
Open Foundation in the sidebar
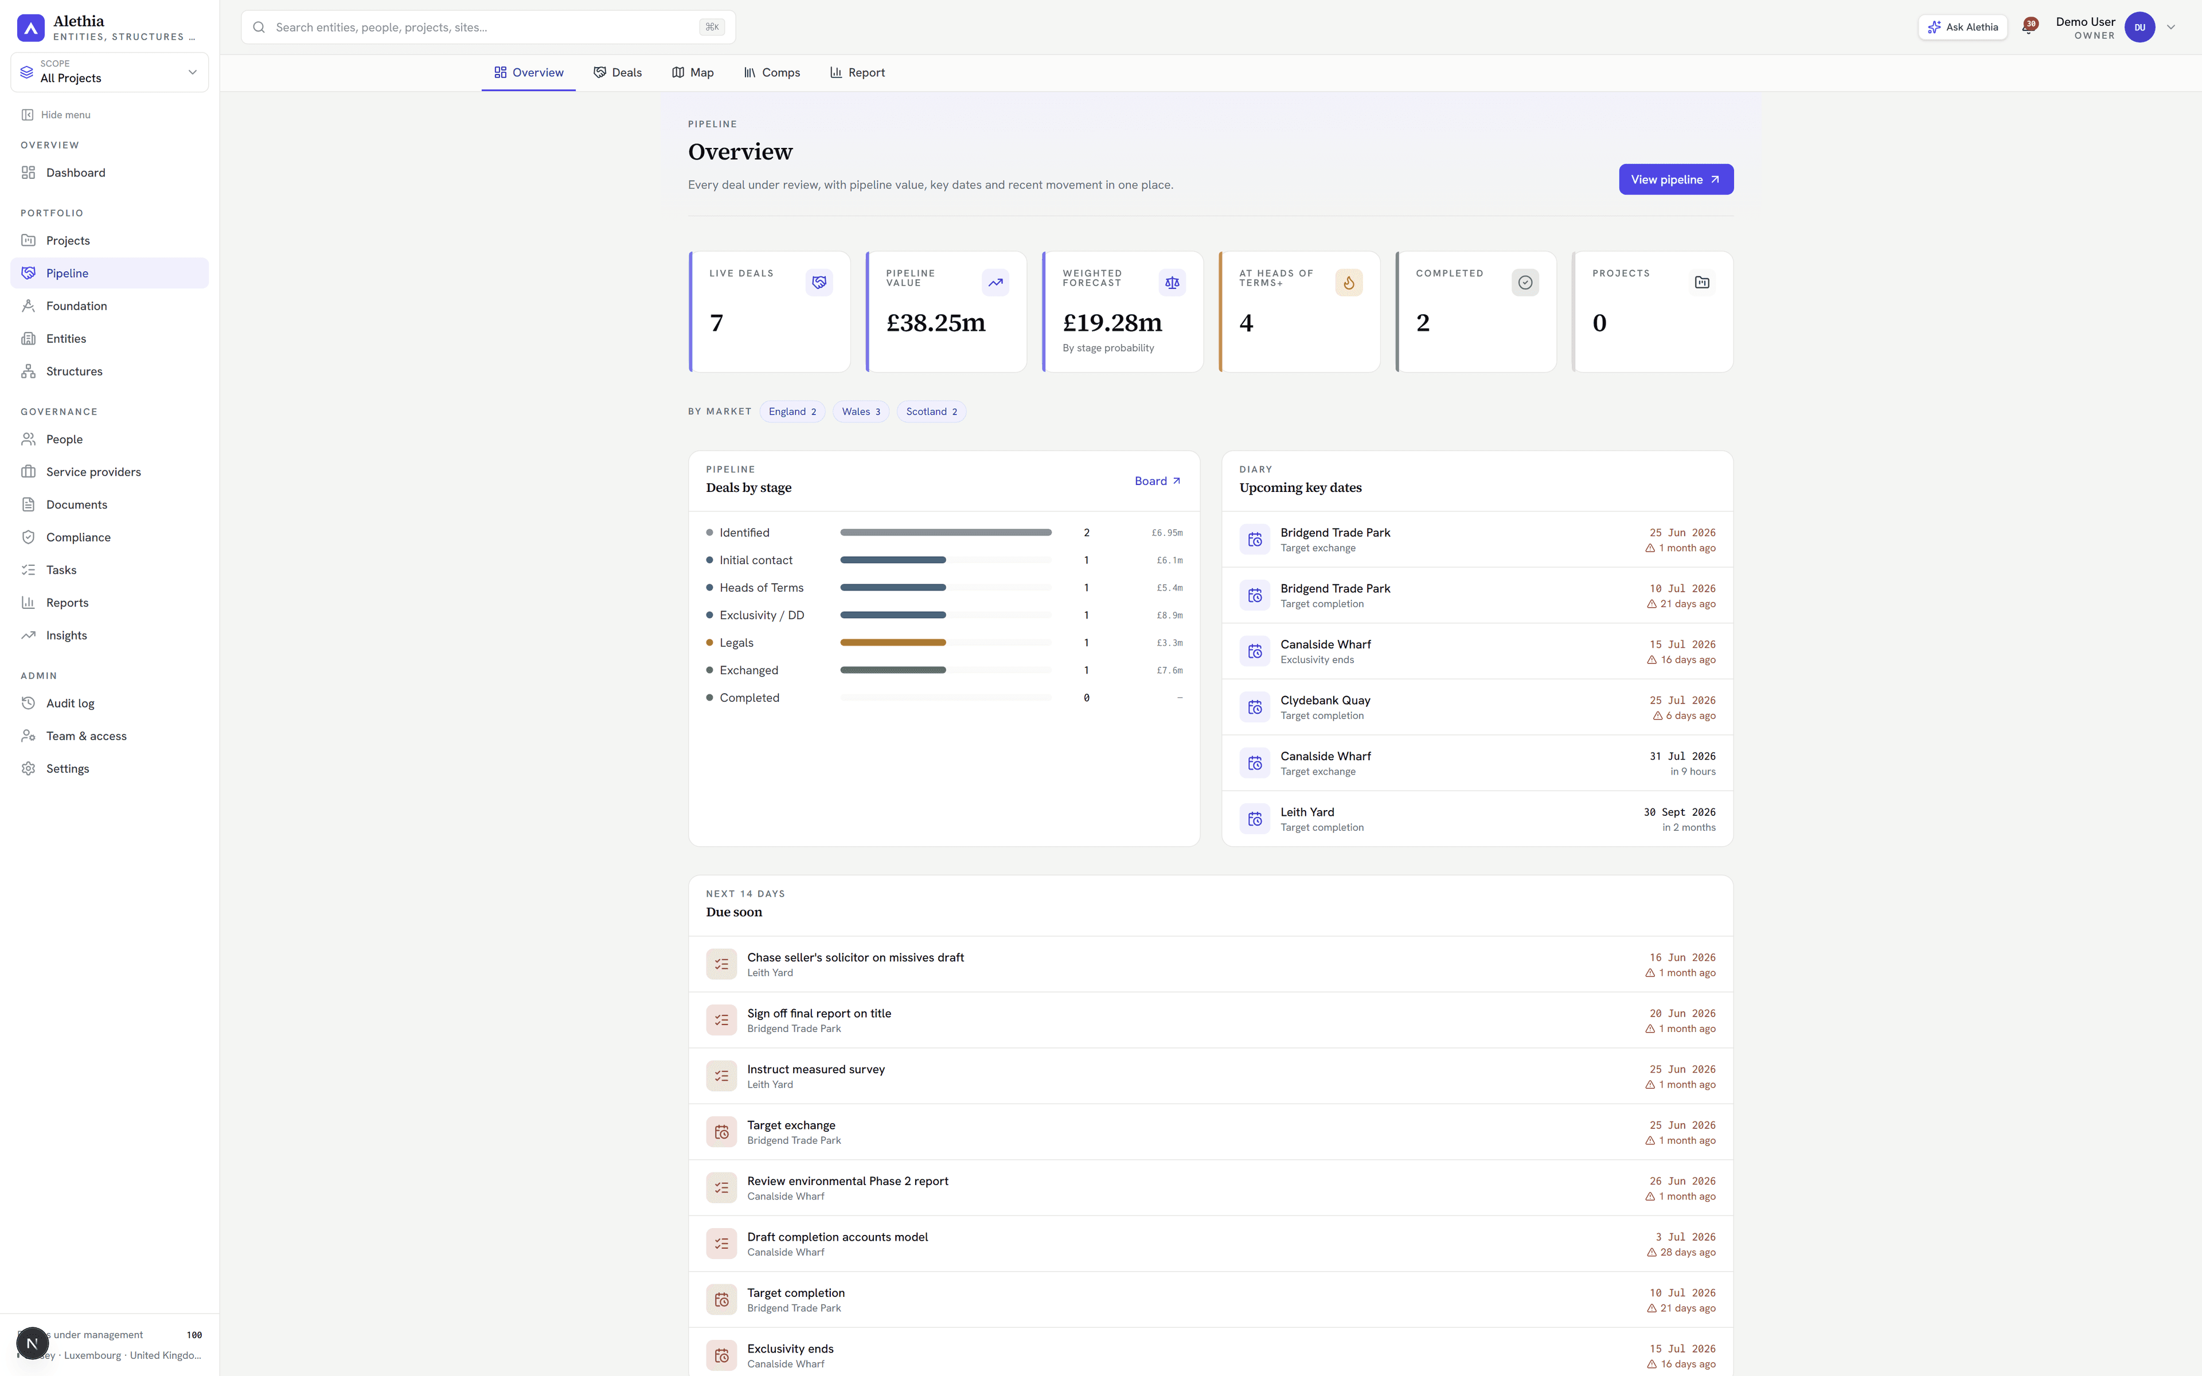pos(109,306)
